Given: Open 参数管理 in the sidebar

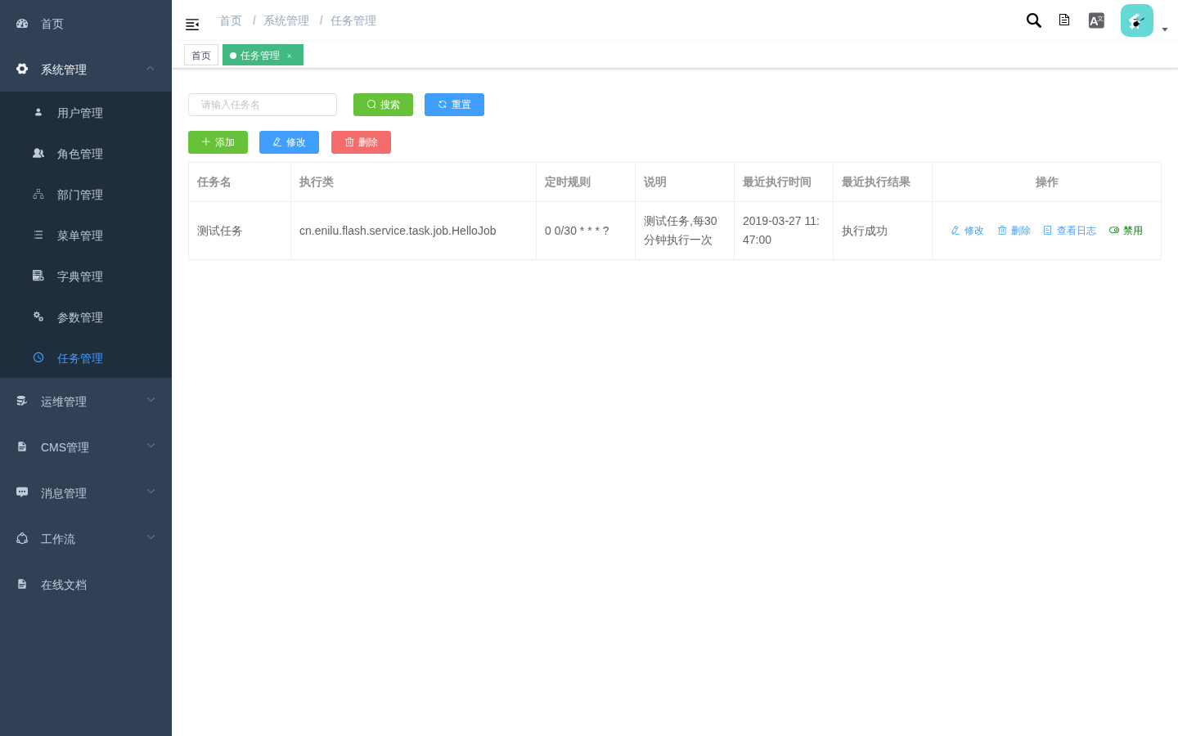Looking at the screenshot, I should point(86,317).
